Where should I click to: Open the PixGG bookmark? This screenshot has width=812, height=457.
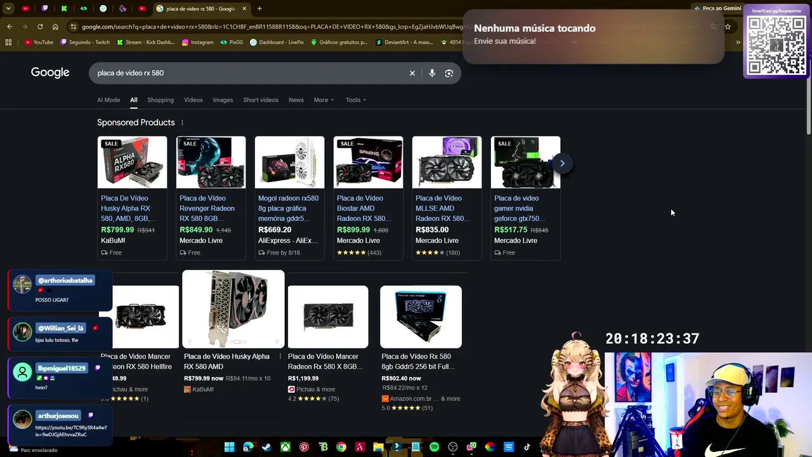click(232, 43)
